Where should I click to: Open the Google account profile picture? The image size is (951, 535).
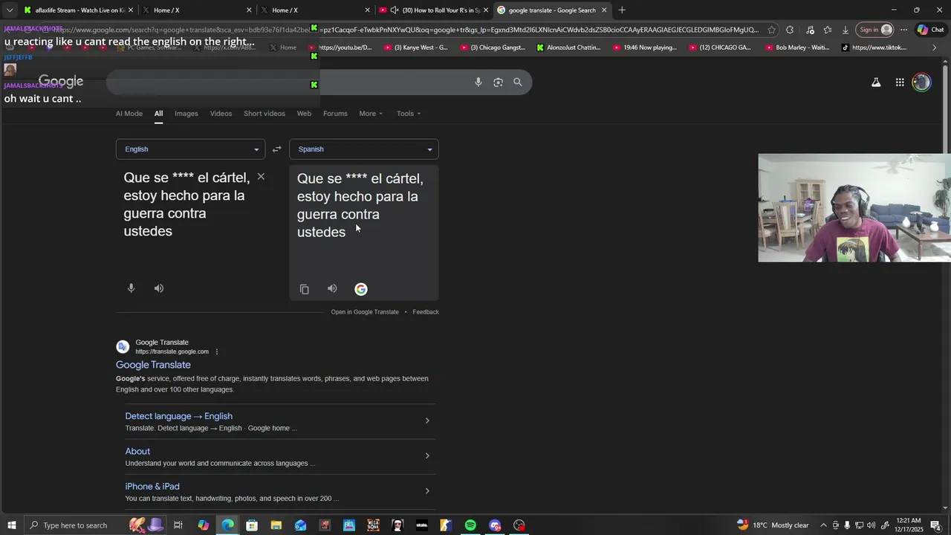pos(921,82)
